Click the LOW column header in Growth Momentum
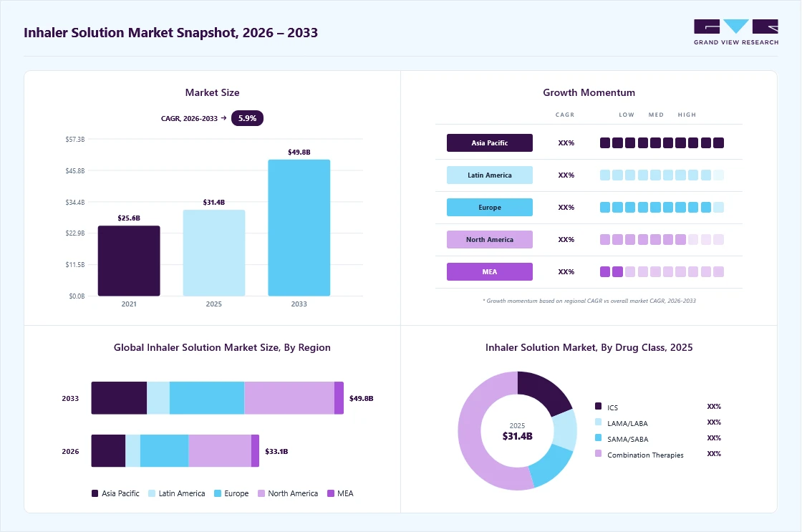Viewport: 802px width, 532px height. coord(627,115)
